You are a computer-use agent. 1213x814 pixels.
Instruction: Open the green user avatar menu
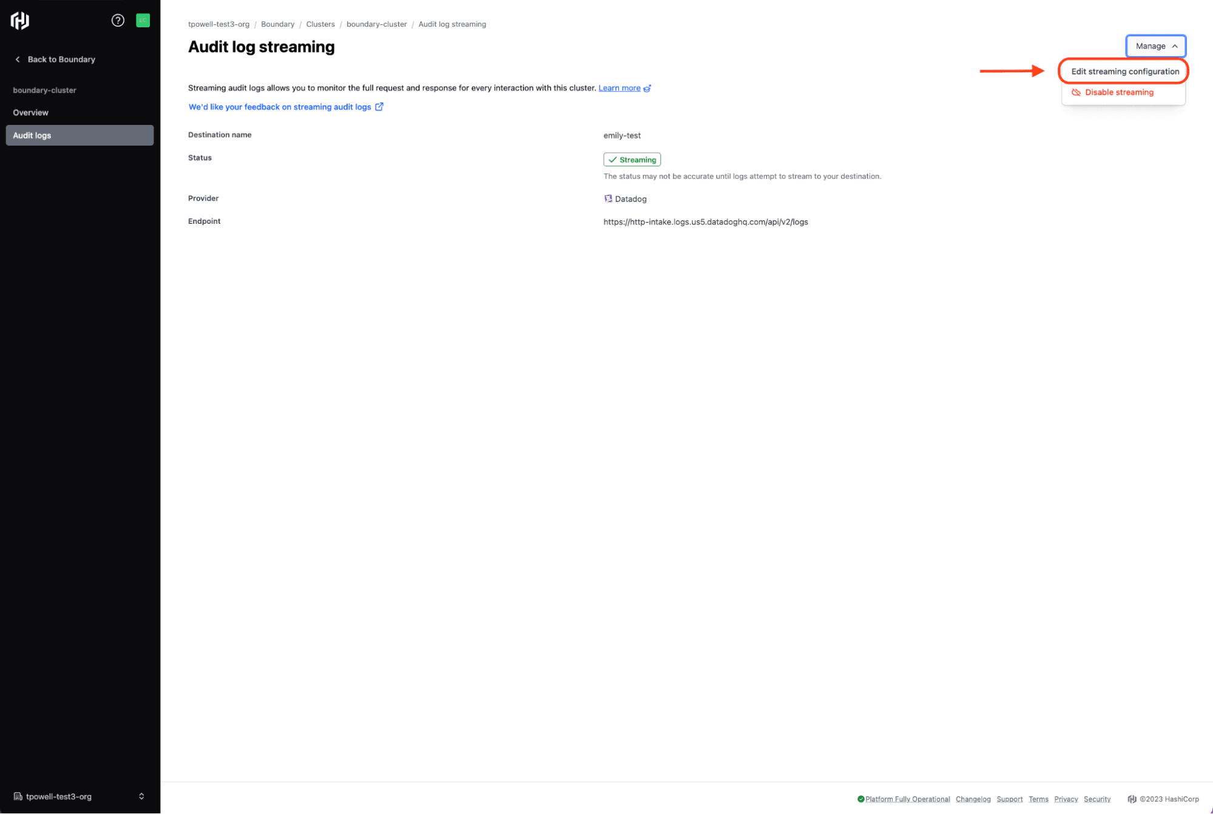coord(143,21)
